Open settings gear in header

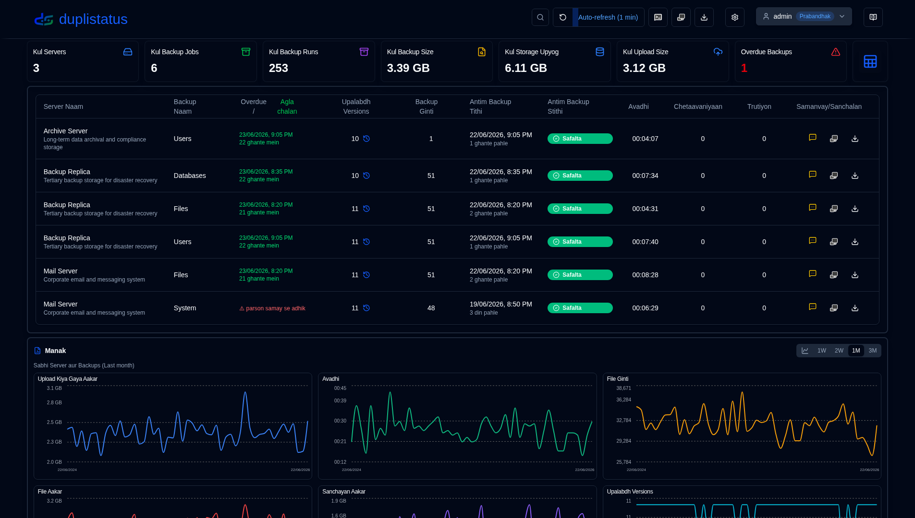735,17
